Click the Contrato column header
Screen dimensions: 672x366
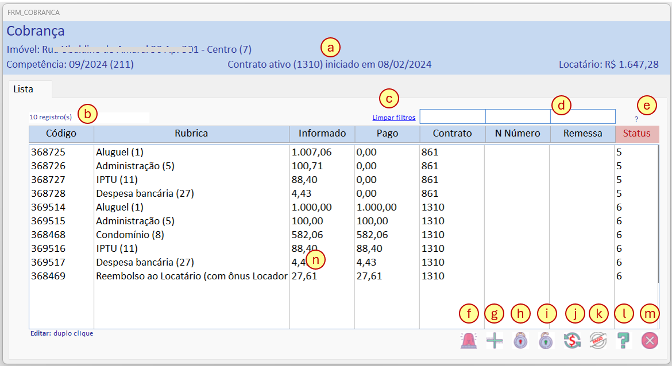(x=453, y=134)
